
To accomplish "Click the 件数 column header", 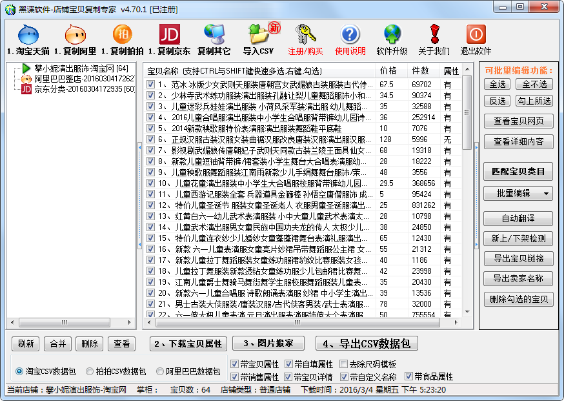I will point(421,70).
